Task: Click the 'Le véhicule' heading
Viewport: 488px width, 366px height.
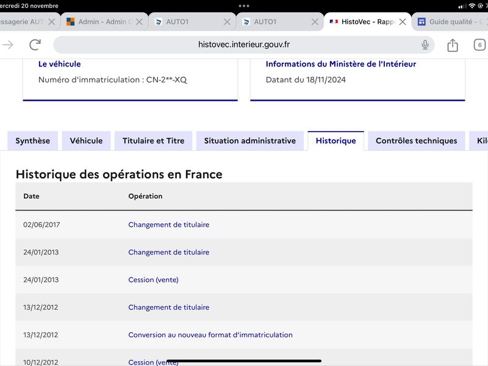Action: pos(59,64)
